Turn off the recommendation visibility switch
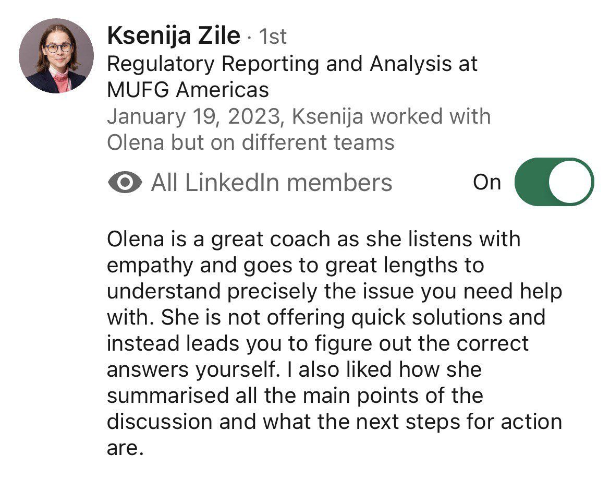The height and width of the screenshot is (490, 610). (554, 182)
